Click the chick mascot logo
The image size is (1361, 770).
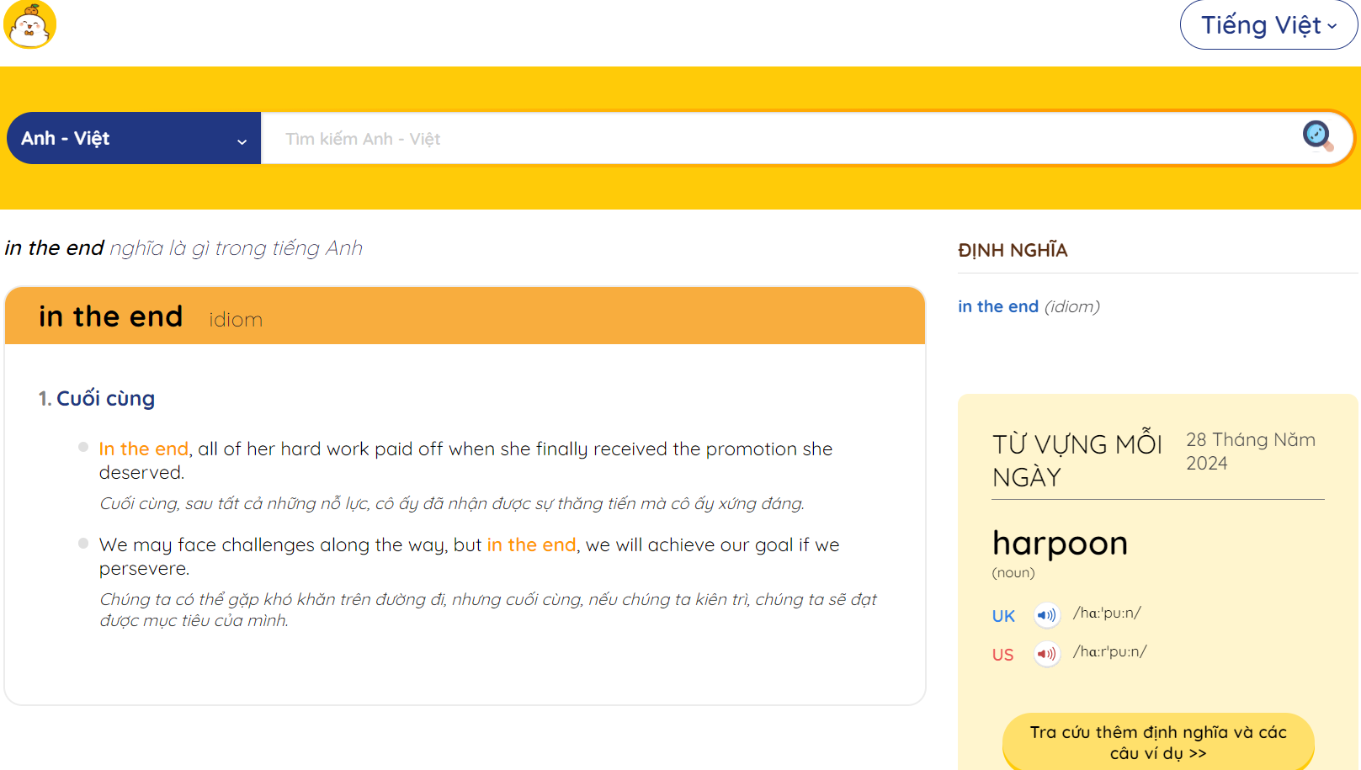[x=30, y=24]
